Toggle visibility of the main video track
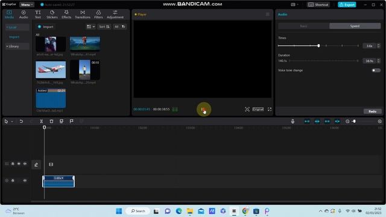 pos(19,163)
